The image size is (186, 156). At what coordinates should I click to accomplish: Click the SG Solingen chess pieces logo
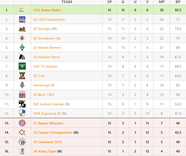click(x=22, y=29)
